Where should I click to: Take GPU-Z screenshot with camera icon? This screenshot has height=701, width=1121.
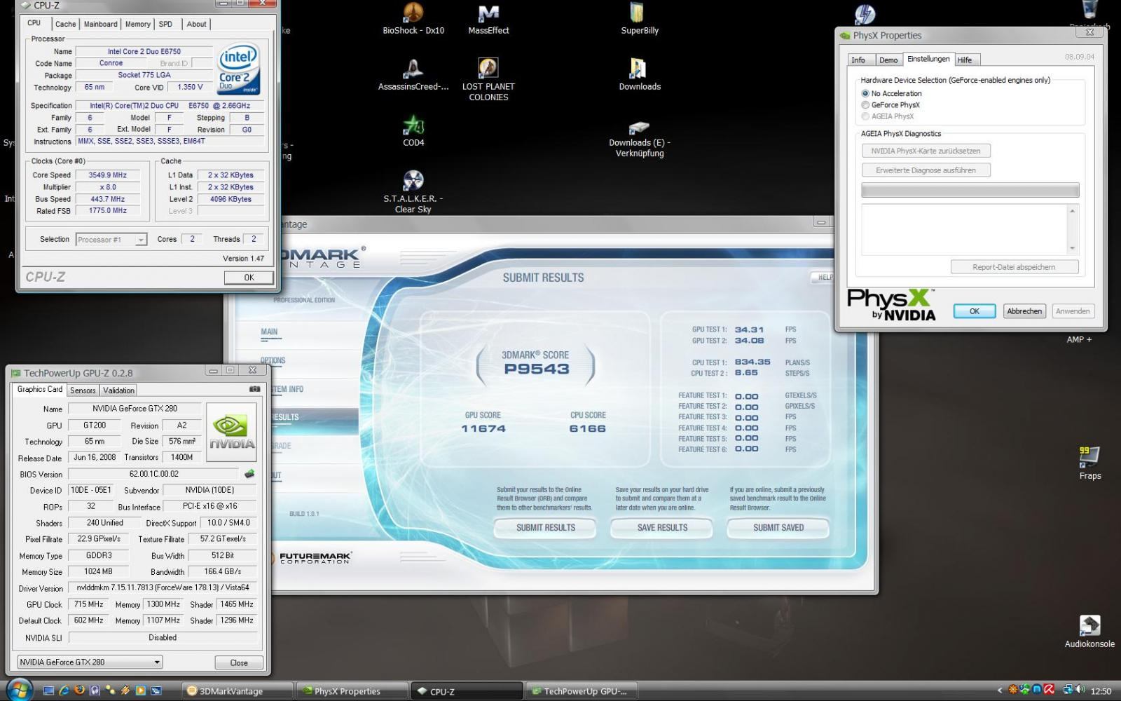point(254,389)
